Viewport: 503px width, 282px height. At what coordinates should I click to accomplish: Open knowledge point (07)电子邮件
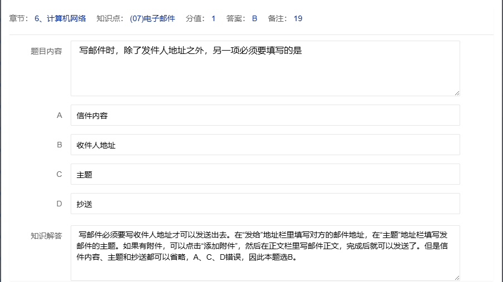pyautogui.click(x=152, y=18)
